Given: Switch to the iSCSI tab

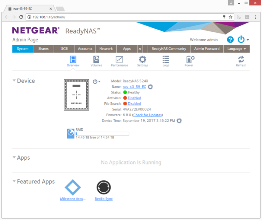Looking at the screenshot, I should point(64,49).
